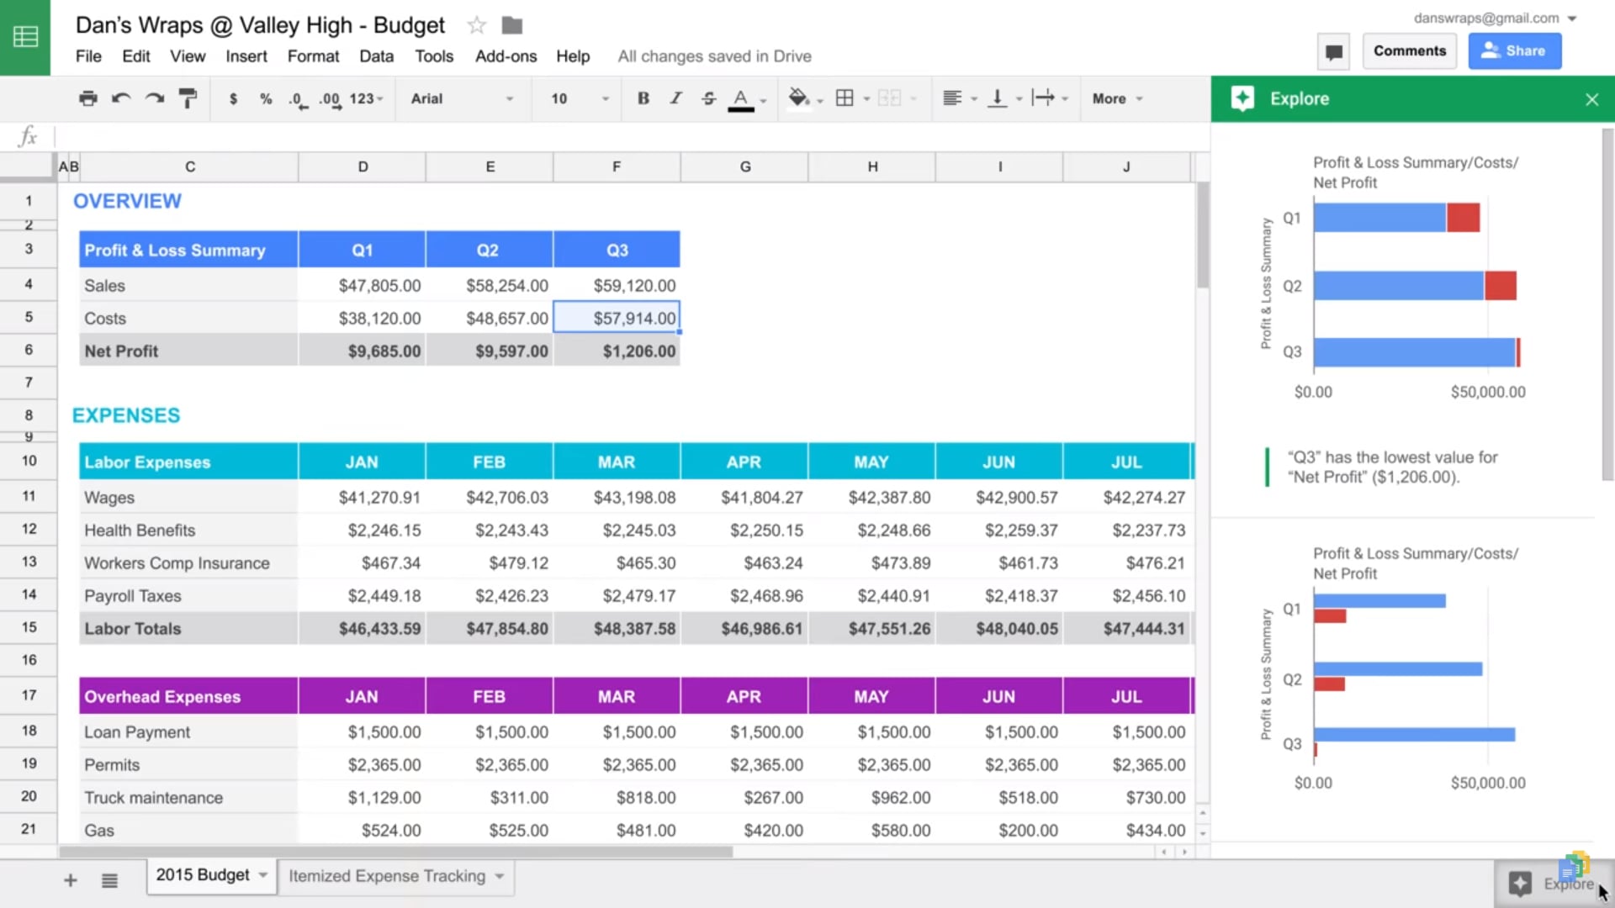Click the bold formatting icon
Viewport: 1615px width, 908px height.
click(643, 98)
